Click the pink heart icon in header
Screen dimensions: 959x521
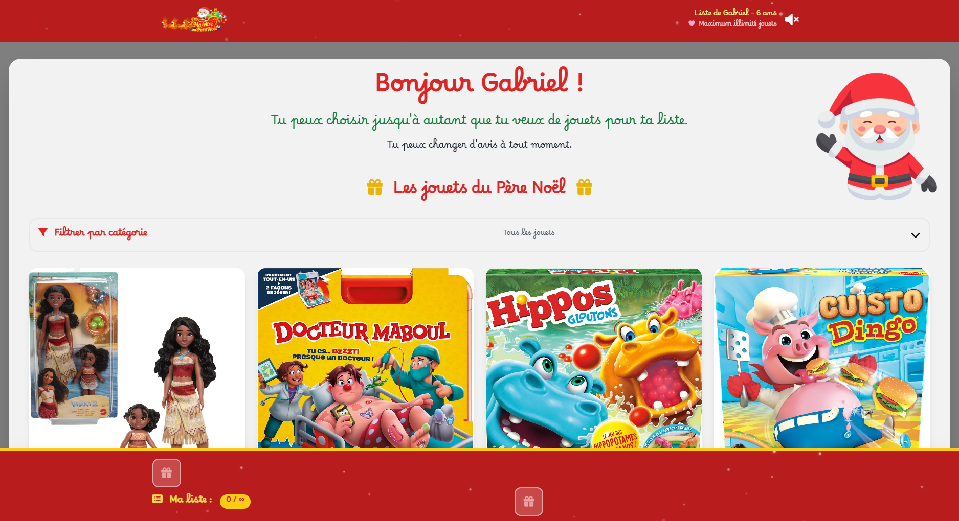[x=692, y=23]
